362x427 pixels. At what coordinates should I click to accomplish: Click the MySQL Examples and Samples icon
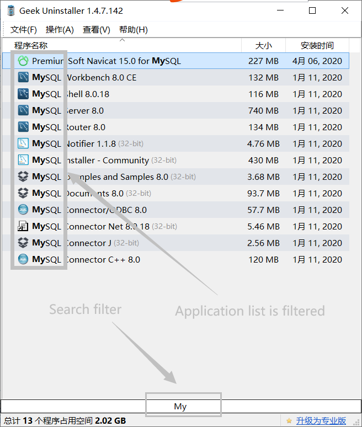point(23,177)
